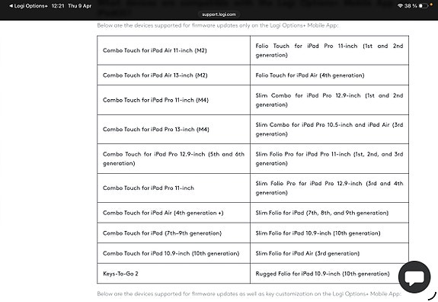Select Folio Touch for iPad Pro 11-inch cell

point(330,50)
